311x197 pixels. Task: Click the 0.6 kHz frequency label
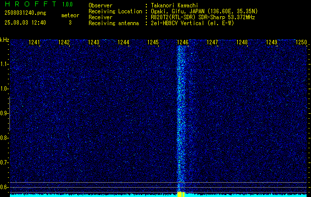4,187
